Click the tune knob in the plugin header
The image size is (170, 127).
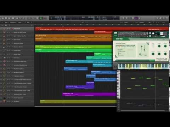coord(153,34)
